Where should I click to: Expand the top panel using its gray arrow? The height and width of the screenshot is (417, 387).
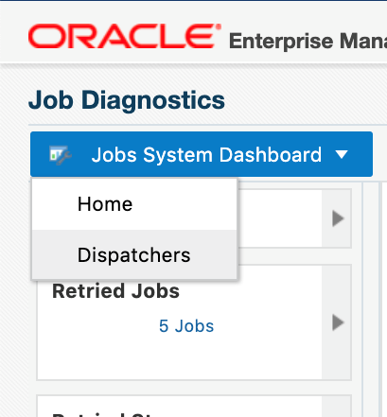pyautogui.click(x=338, y=218)
